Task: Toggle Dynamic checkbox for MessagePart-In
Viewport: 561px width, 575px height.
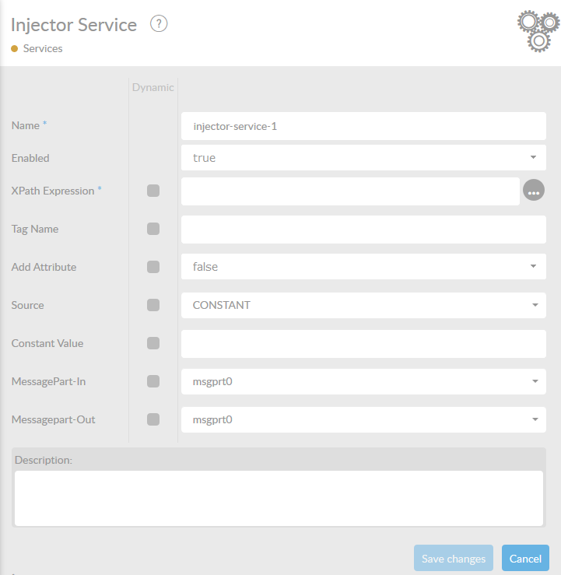Action: pos(153,381)
